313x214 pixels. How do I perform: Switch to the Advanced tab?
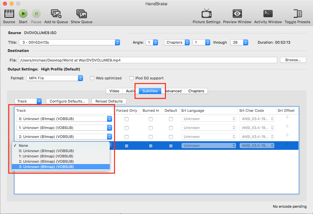point(173,91)
